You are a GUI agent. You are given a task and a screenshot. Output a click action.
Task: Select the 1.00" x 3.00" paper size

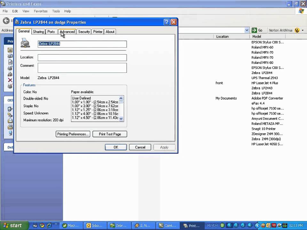[95, 106]
